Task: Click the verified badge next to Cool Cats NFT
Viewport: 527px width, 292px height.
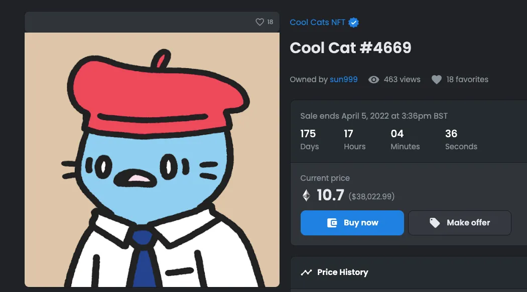Action: coord(354,22)
